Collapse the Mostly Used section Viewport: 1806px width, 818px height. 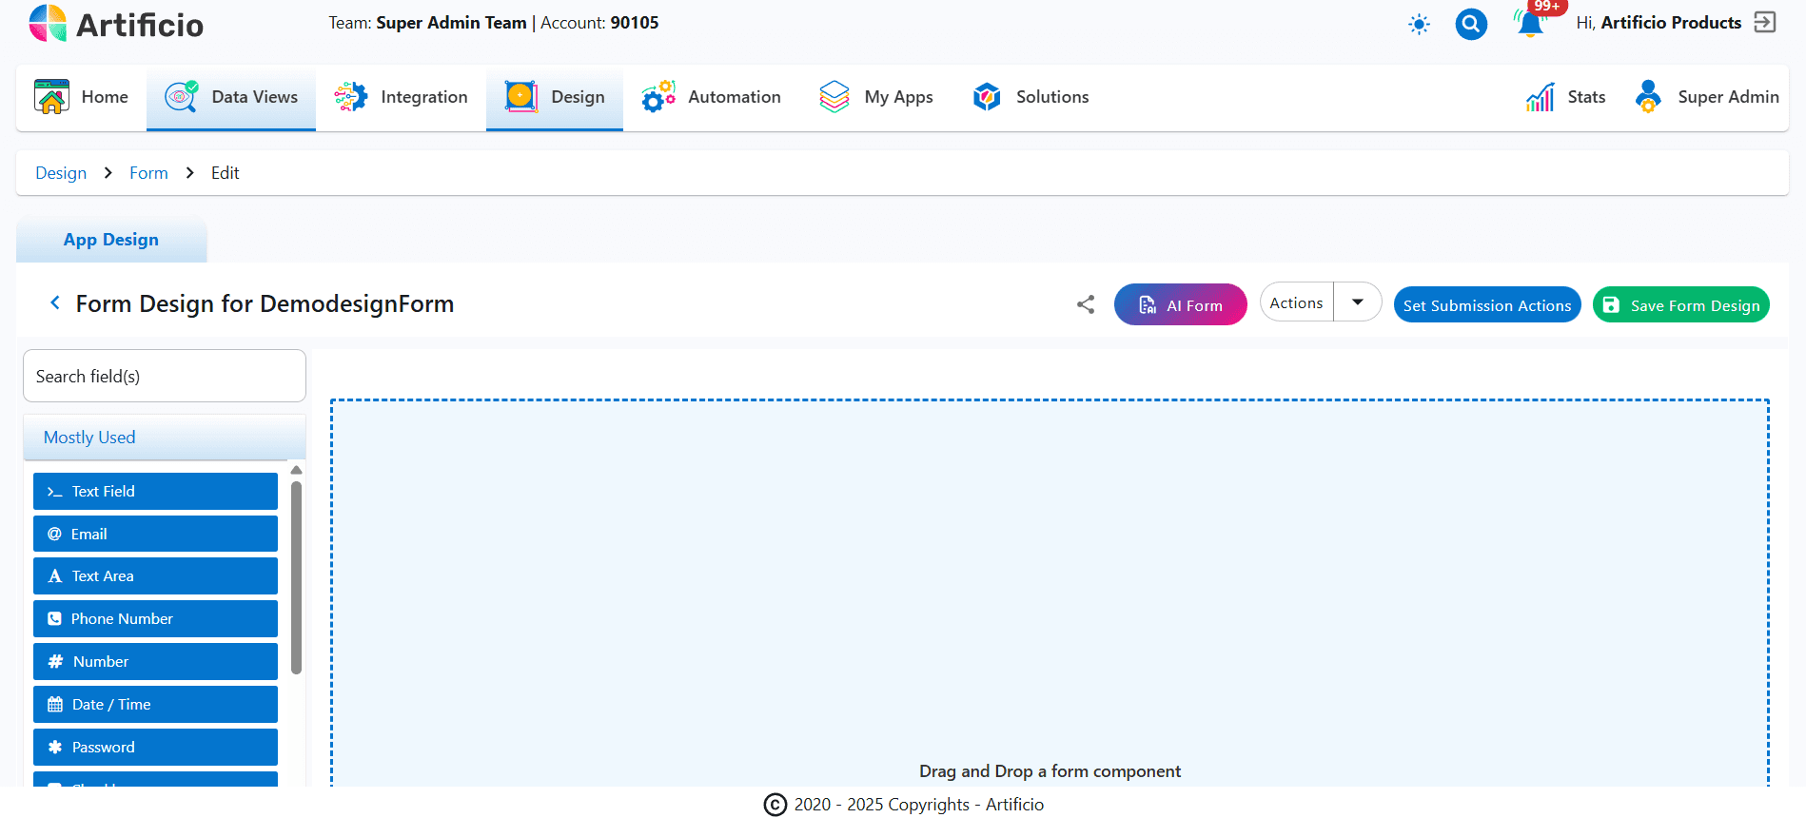(x=164, y=438)
